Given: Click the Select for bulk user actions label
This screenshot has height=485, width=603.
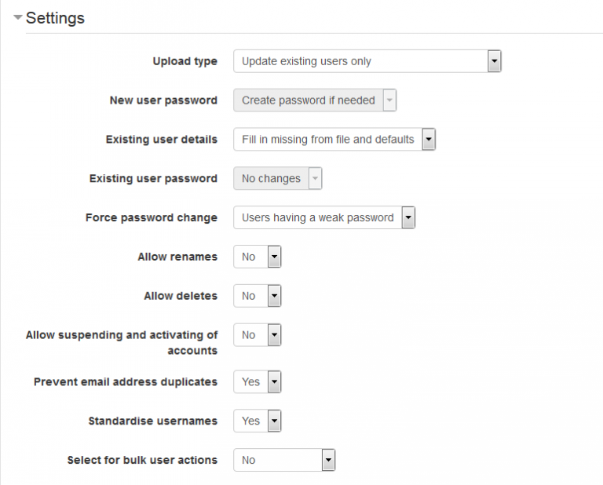Looking at the screenshot, I should [142, 461].
